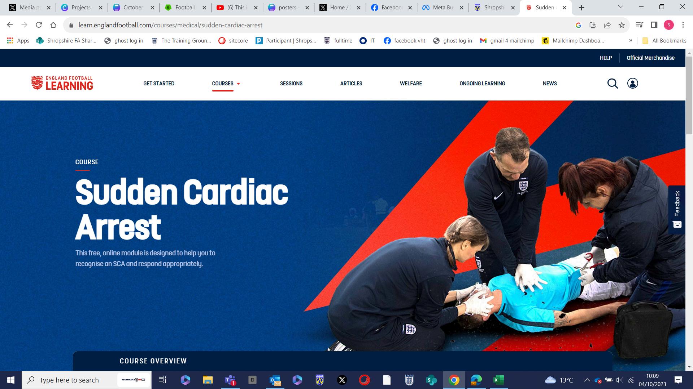Image resolution: width=693 pixels, height=389 pixels.
Task: Click the Help link in top bar
Action: pyautogui.click(x=606, y=58)
